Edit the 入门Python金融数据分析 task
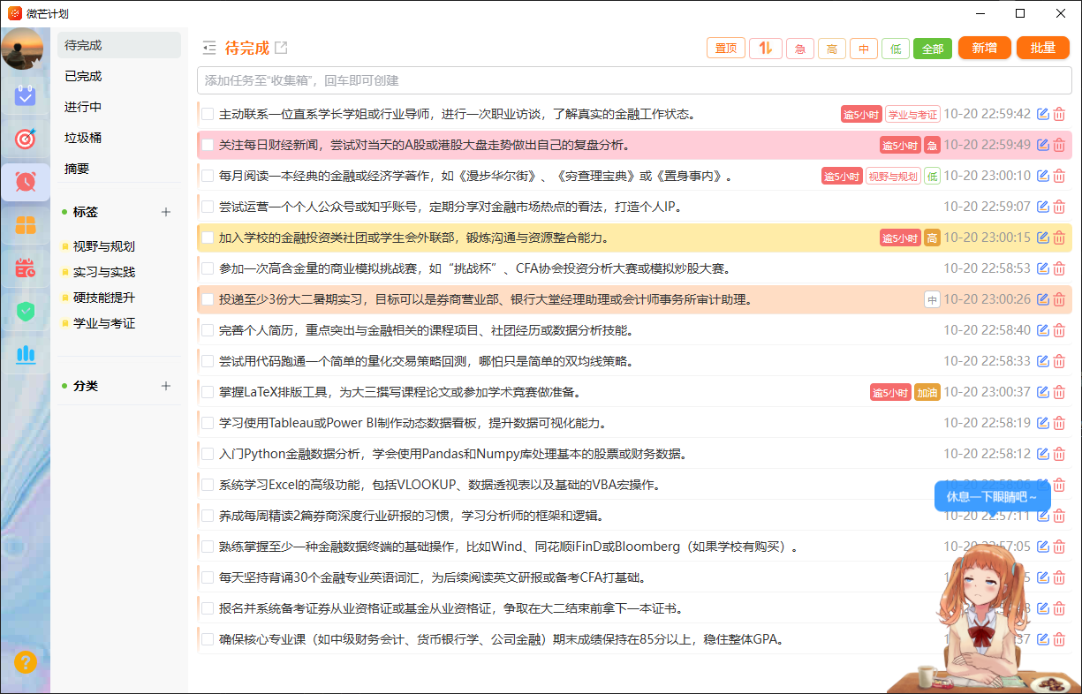The width and height of the screenshot is (1082, 694). [1043, 454]
